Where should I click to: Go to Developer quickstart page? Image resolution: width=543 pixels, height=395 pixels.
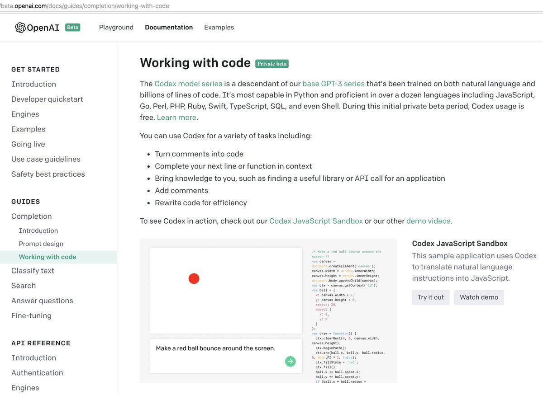(47, 99)
